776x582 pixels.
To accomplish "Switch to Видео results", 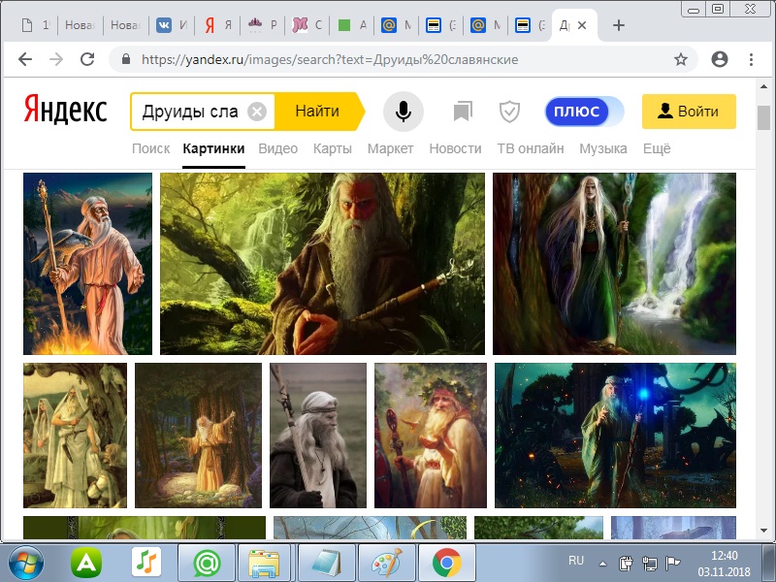I will tap(278, 148).
